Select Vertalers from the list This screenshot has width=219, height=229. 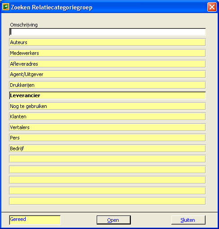pyautogui.click(x=107, y=127)
